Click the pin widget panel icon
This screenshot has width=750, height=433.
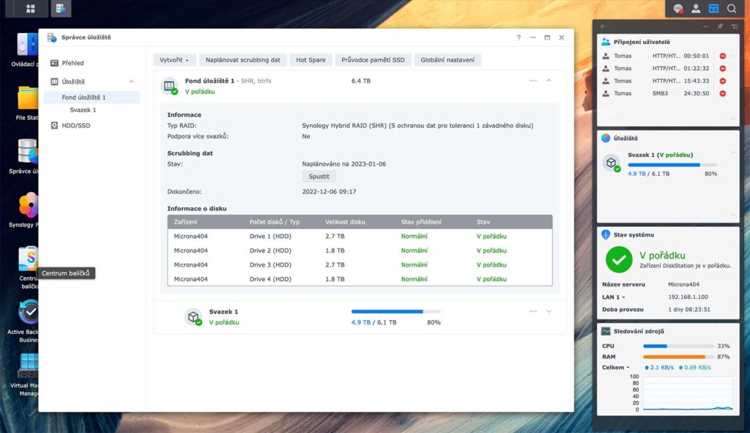[x=719, y=27]
